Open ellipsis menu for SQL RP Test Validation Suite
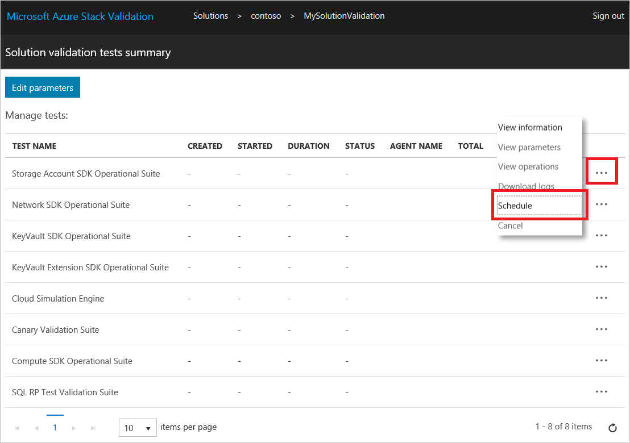 [x=601, y=392]
